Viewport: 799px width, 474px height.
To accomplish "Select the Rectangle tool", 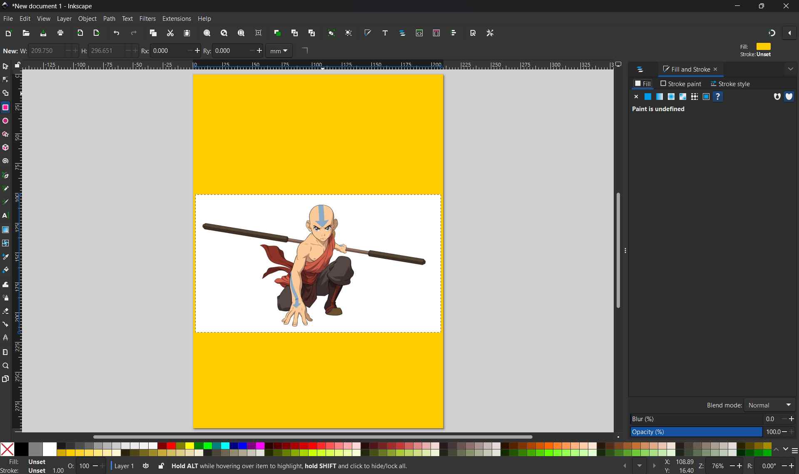I will [x=5, y=107].
